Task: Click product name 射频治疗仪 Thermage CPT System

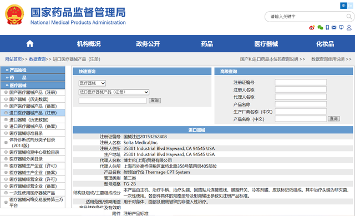Action: pos(156,172)
